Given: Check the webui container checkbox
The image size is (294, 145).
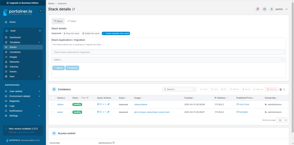Looking at the screenshot, I should pyautogui.click(x=53, y=112).
